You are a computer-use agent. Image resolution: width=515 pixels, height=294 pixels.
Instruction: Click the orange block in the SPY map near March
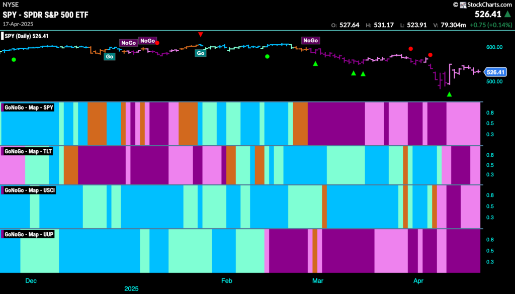pos(300,123)
